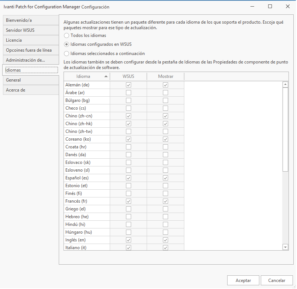Toggle Mostrar checkbox for Alemán (de)
Image resolution: width=297 pixels, height=289 pixels.
pos(165,85)
